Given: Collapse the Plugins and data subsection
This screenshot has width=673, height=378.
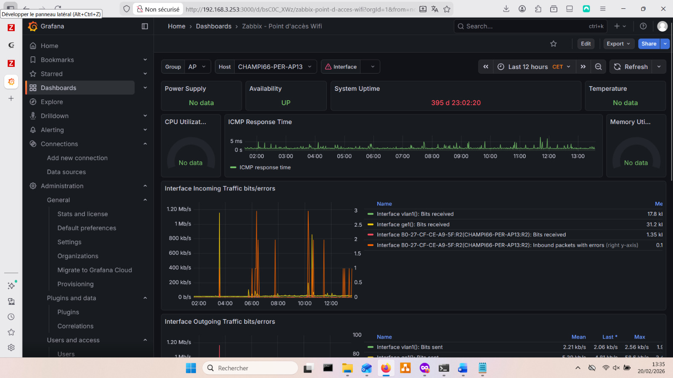Looking at the screenshot, I should pos(145,298).
